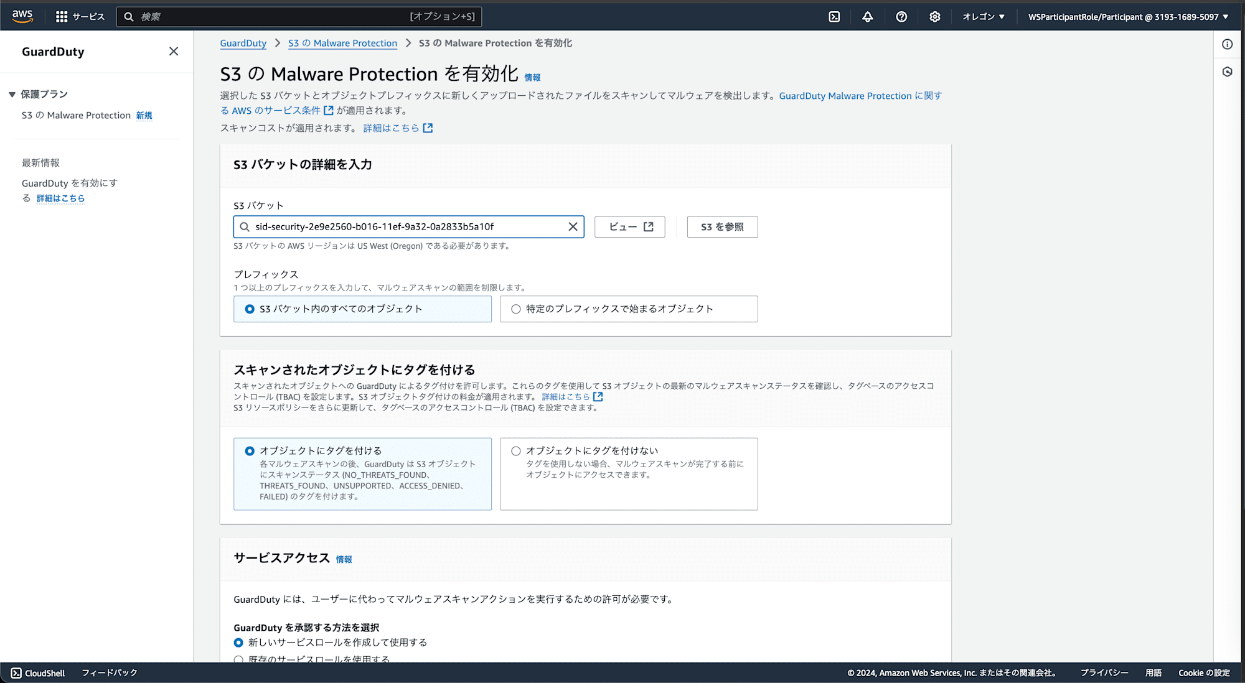Screen dimensions: 1245x683
Task: Click the S3 バケット input field
Action: pos(408,227)
